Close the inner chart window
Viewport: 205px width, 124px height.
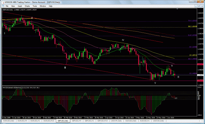(202, 6)
